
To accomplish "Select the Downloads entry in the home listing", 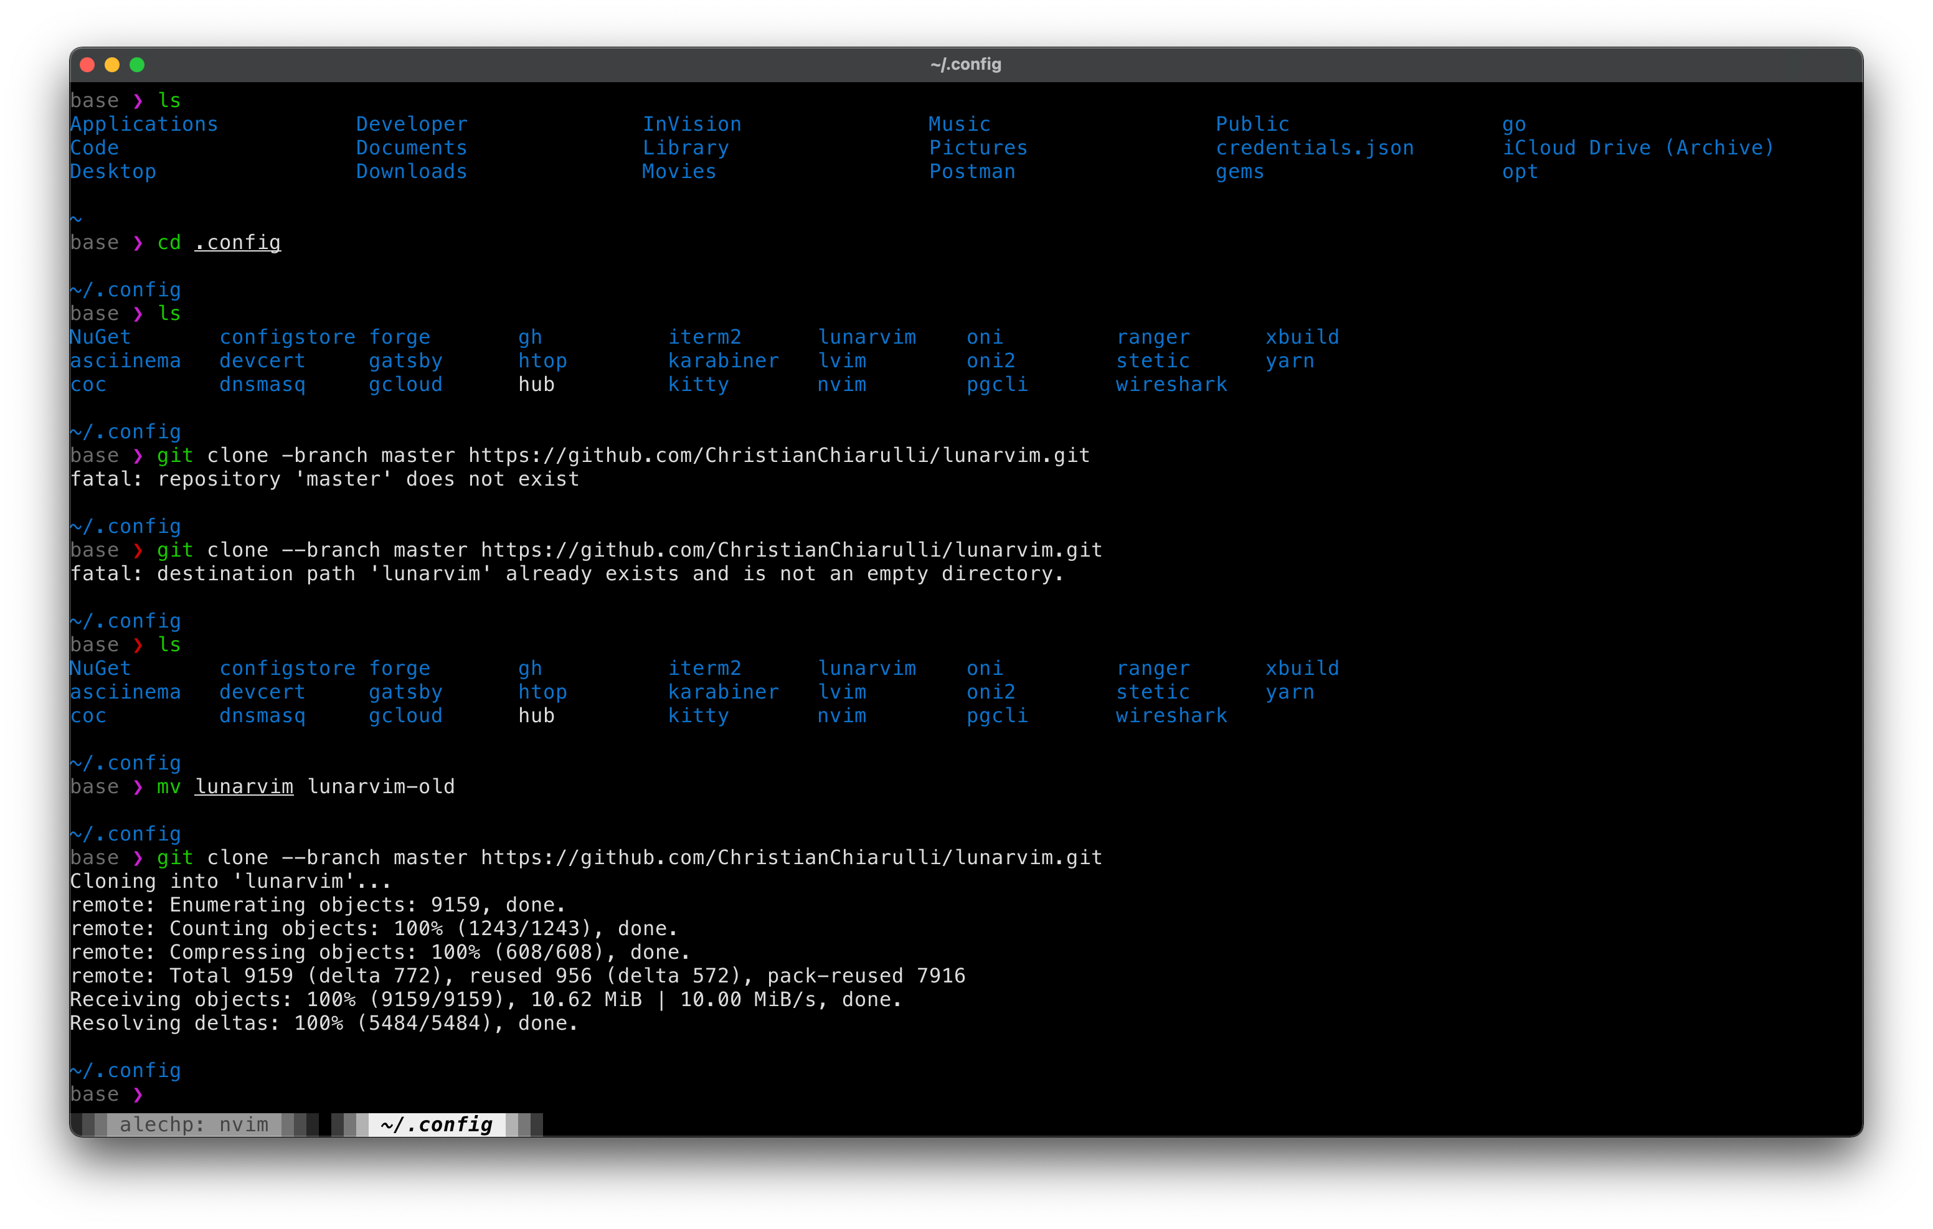I will [x=411, y=172].
